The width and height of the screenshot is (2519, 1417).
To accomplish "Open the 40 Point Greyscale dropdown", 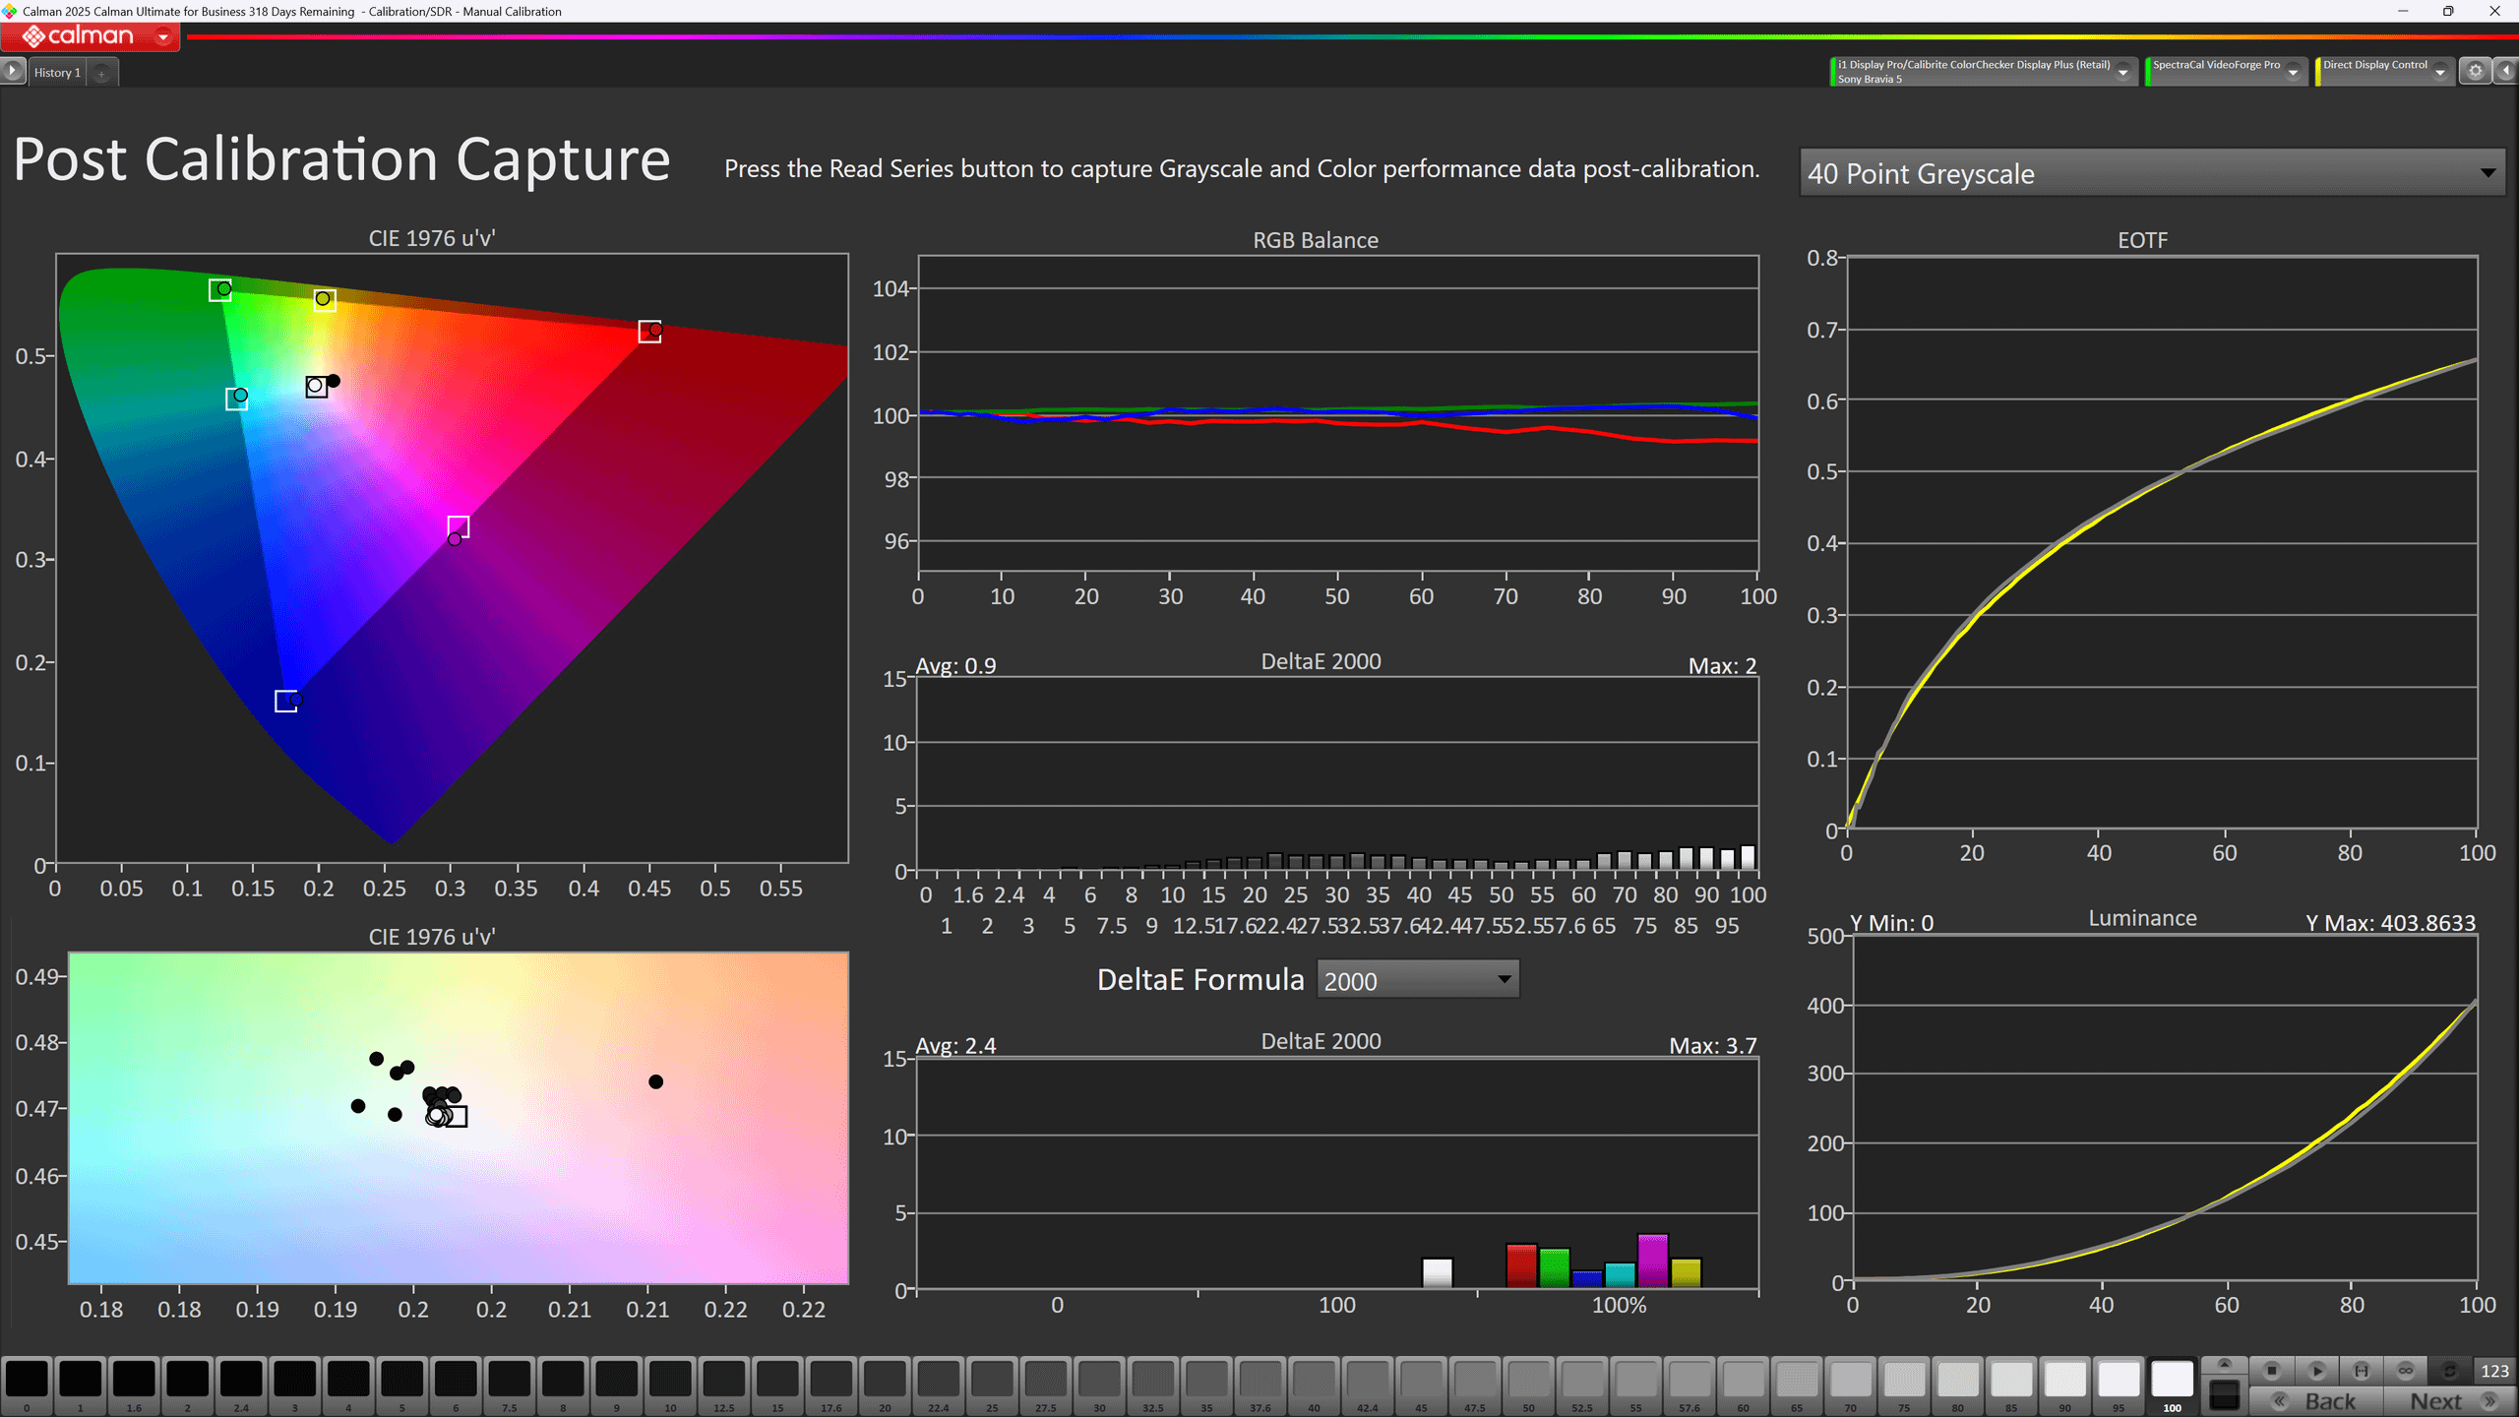I will tap(2151, 173).
